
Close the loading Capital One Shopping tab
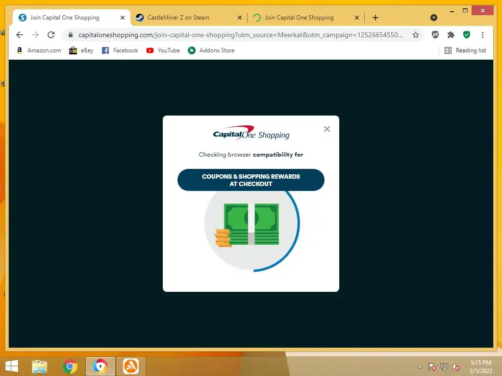[x=357, y=18]
